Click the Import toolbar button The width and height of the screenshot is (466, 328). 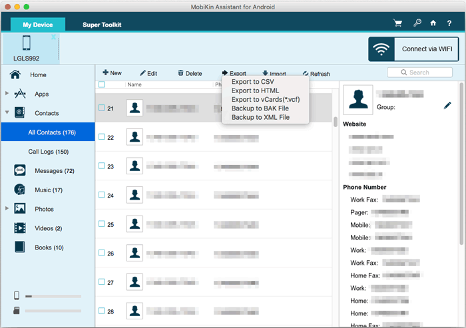click(x=274, y=73)
